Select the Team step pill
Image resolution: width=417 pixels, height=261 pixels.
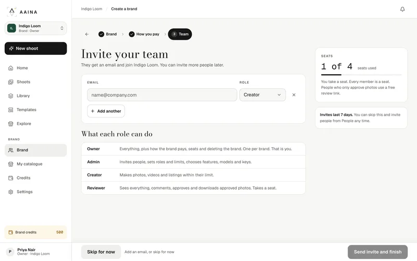180,34
